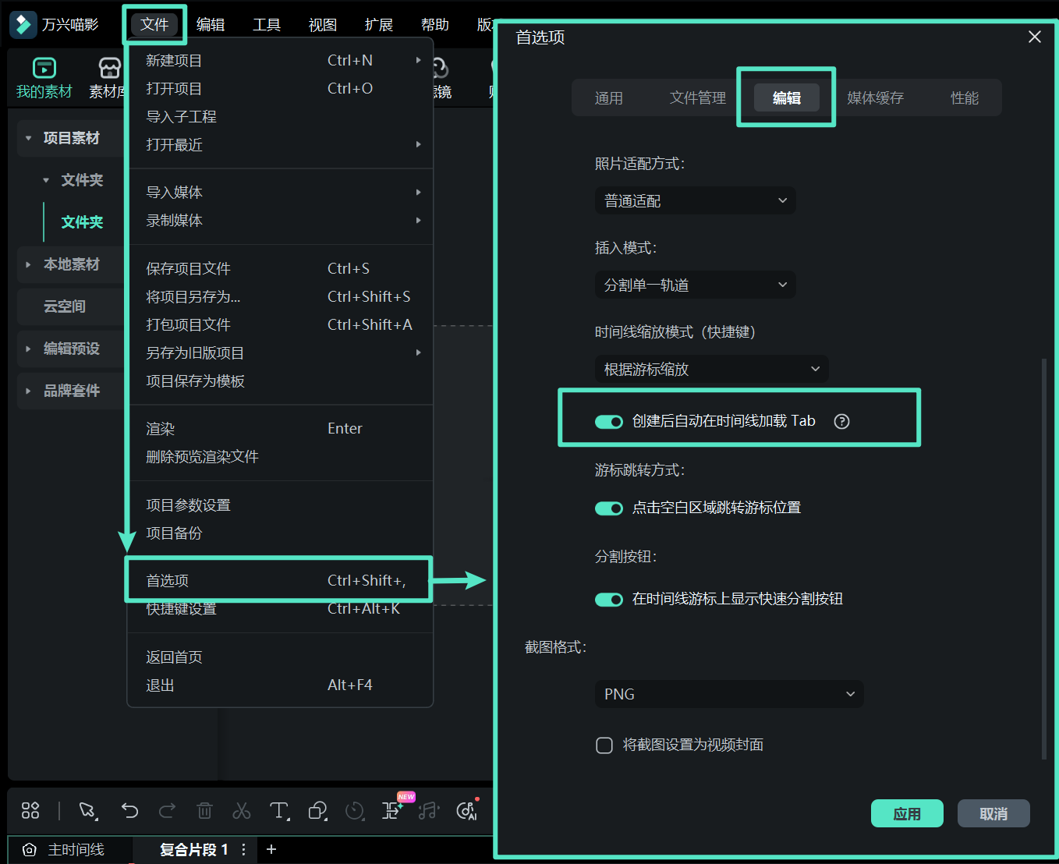Click the delete trash icon in toolbar

pyautogui.click(x=204, y=811)
